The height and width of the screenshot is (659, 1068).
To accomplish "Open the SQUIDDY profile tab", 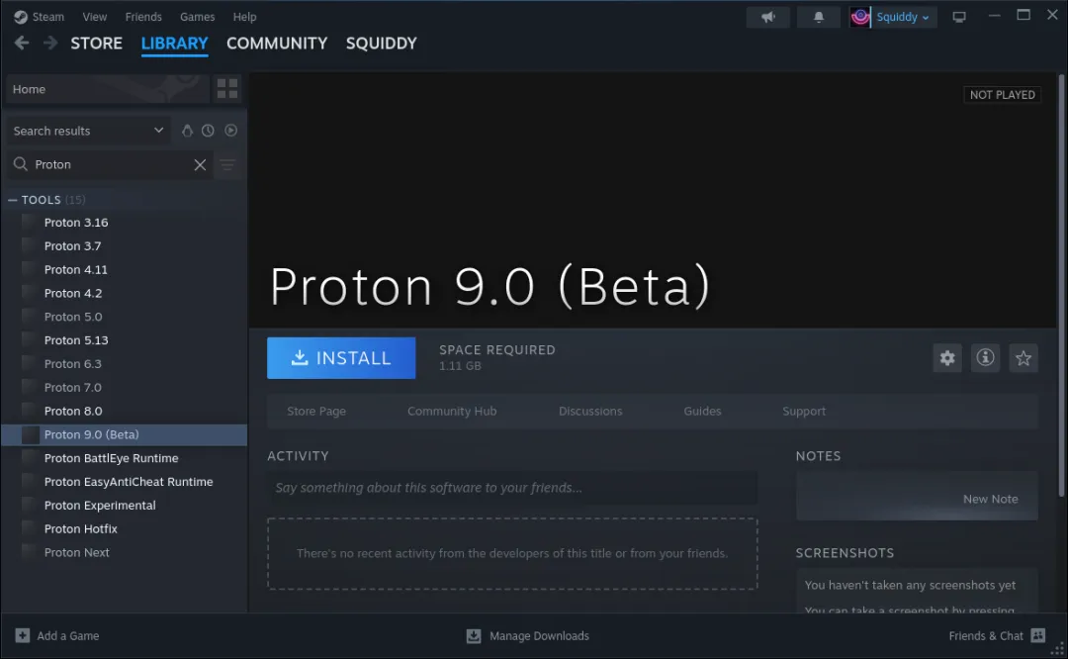I will (382, 43).
